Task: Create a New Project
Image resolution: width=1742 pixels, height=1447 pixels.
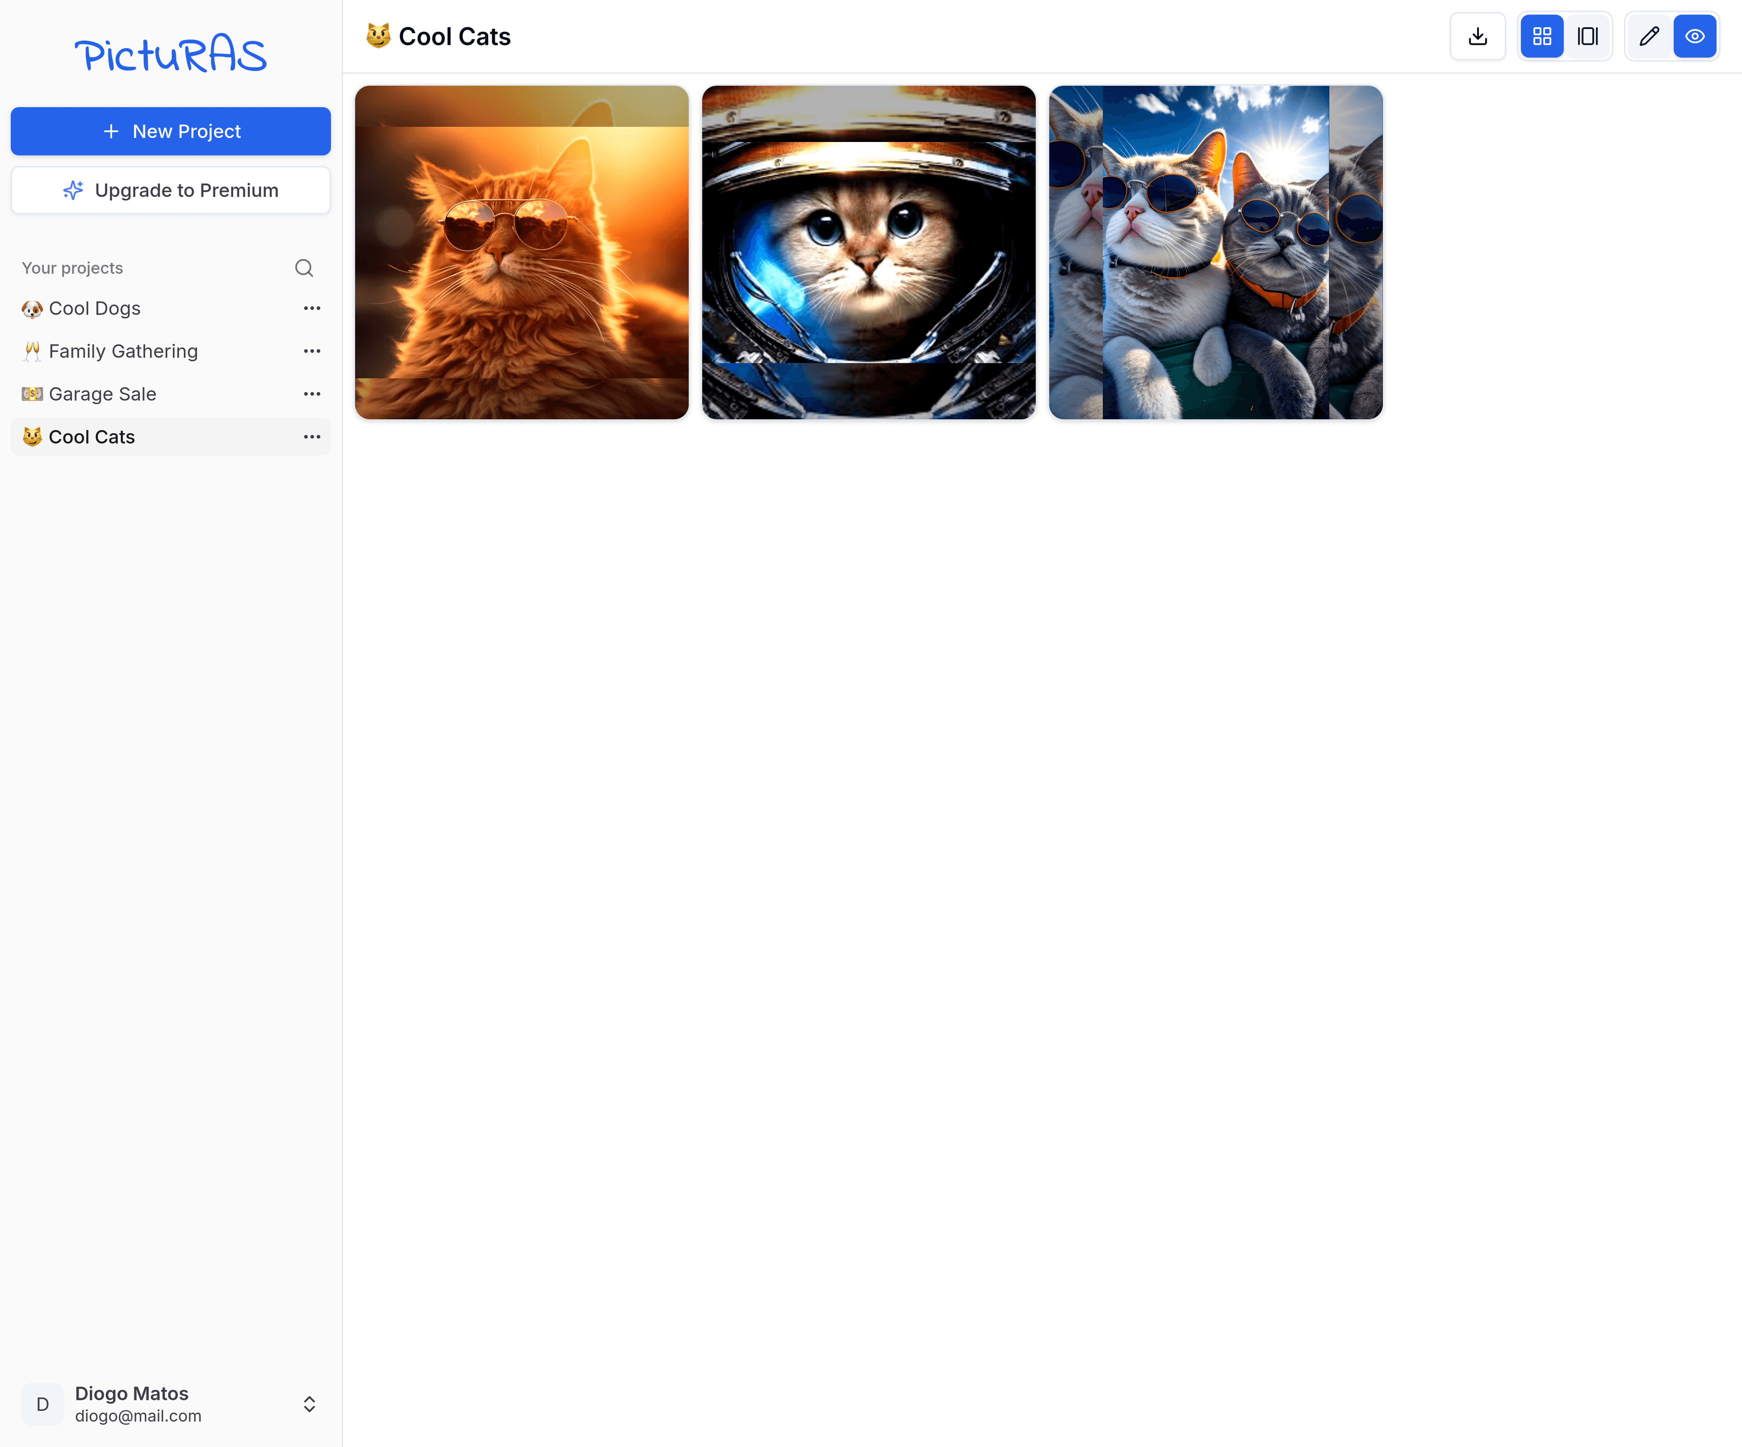Action: (x=171, y=131)
